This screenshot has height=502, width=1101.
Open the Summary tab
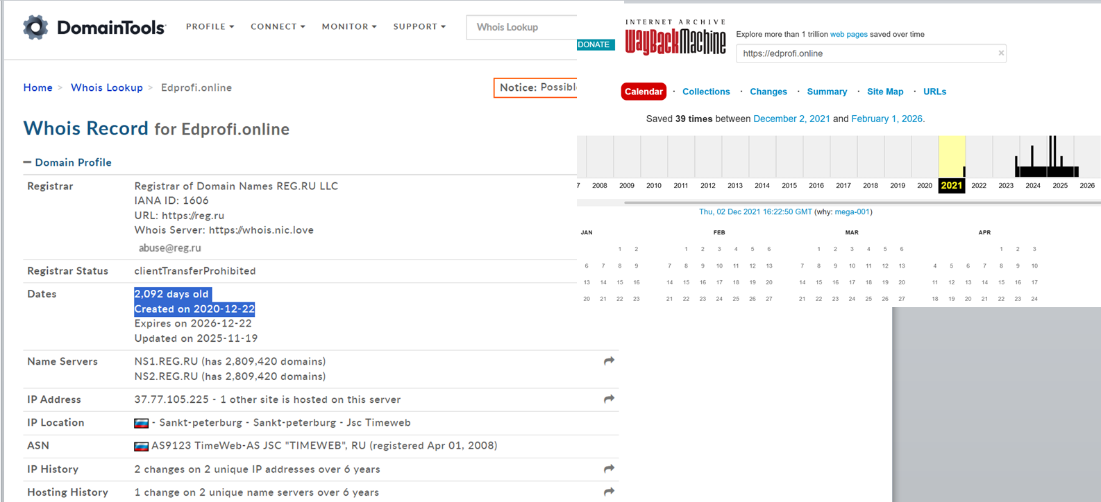tap(827, 92)
